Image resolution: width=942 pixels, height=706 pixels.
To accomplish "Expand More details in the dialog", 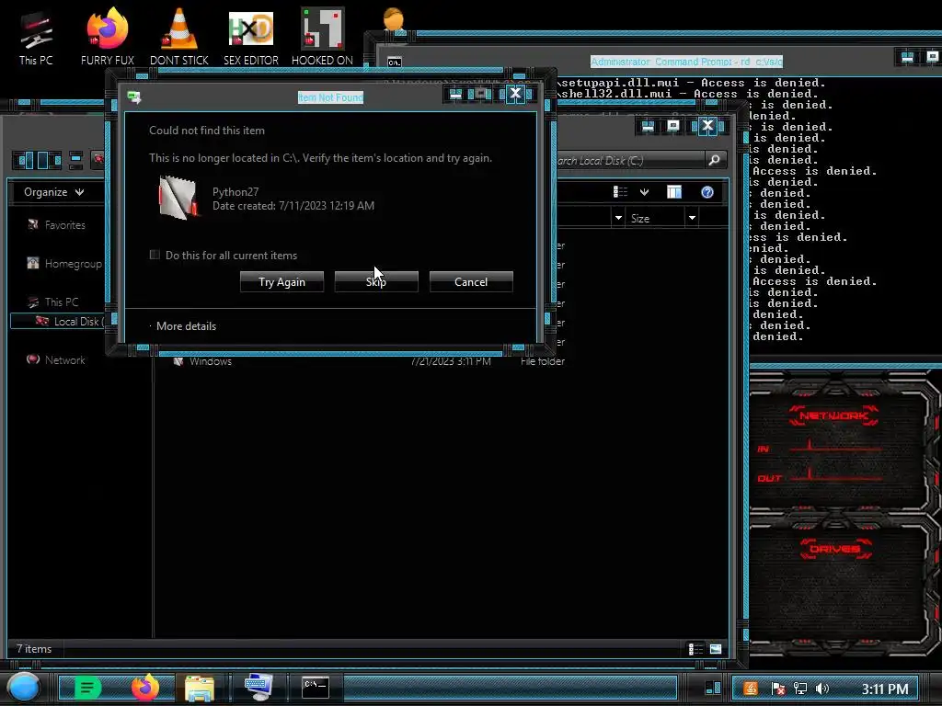I will coord(186,326).
